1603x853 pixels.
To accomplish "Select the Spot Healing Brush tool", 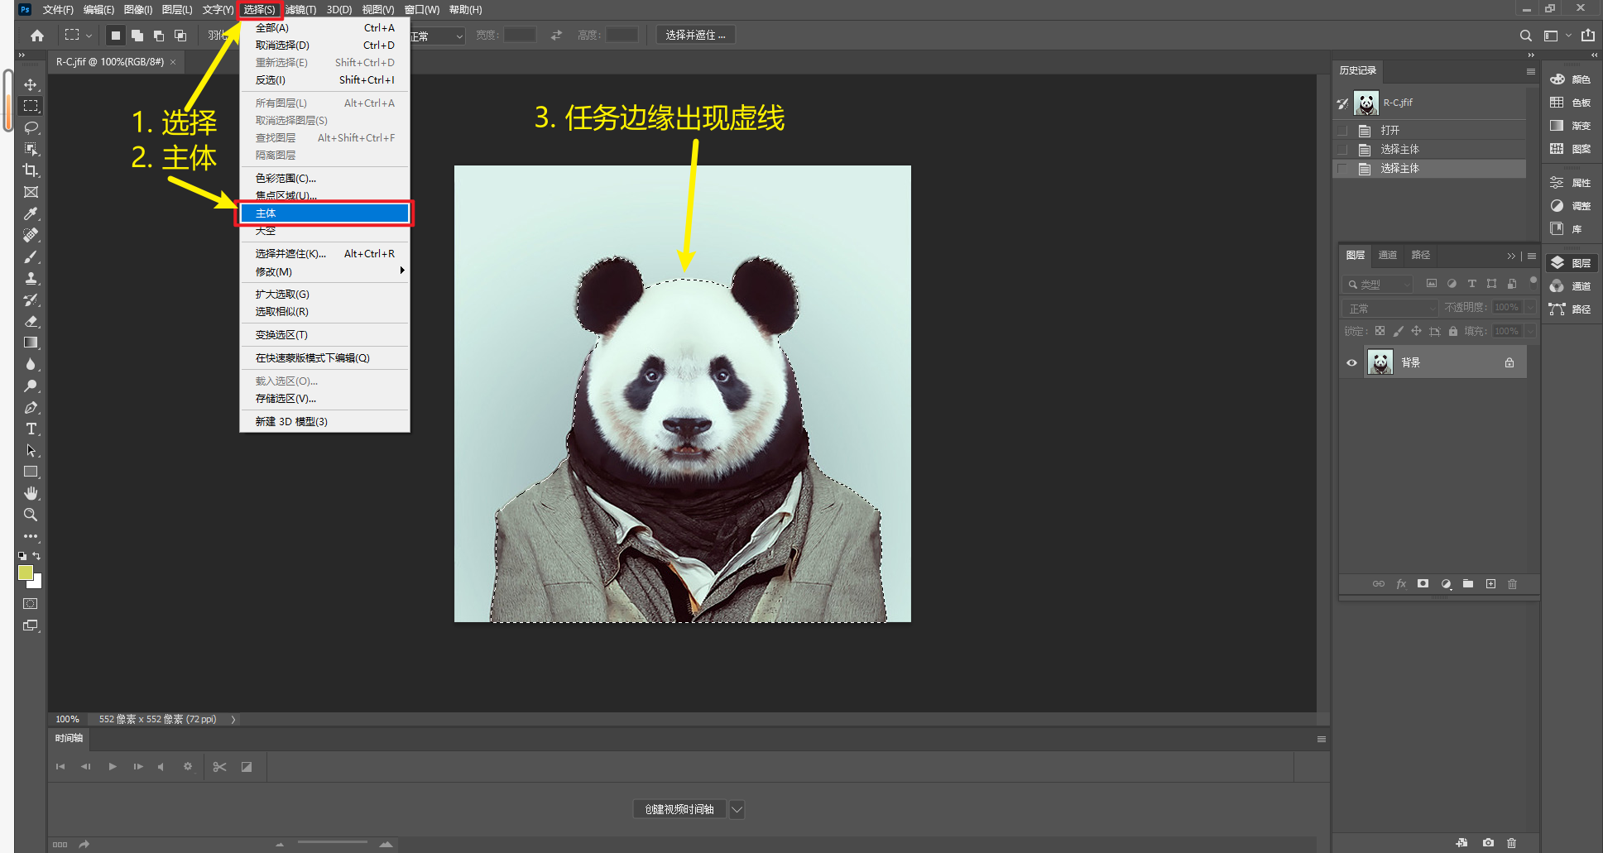I will (x=31, y=235).
